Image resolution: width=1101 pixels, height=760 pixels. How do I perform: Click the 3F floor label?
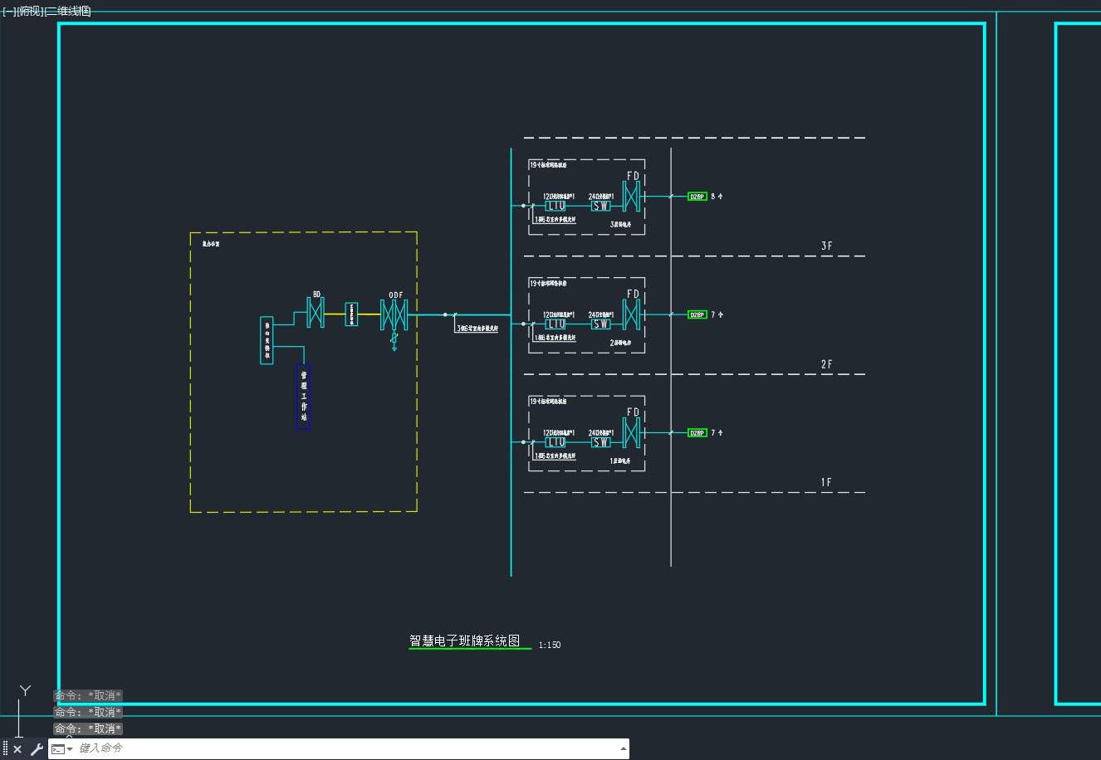(826, 246)
